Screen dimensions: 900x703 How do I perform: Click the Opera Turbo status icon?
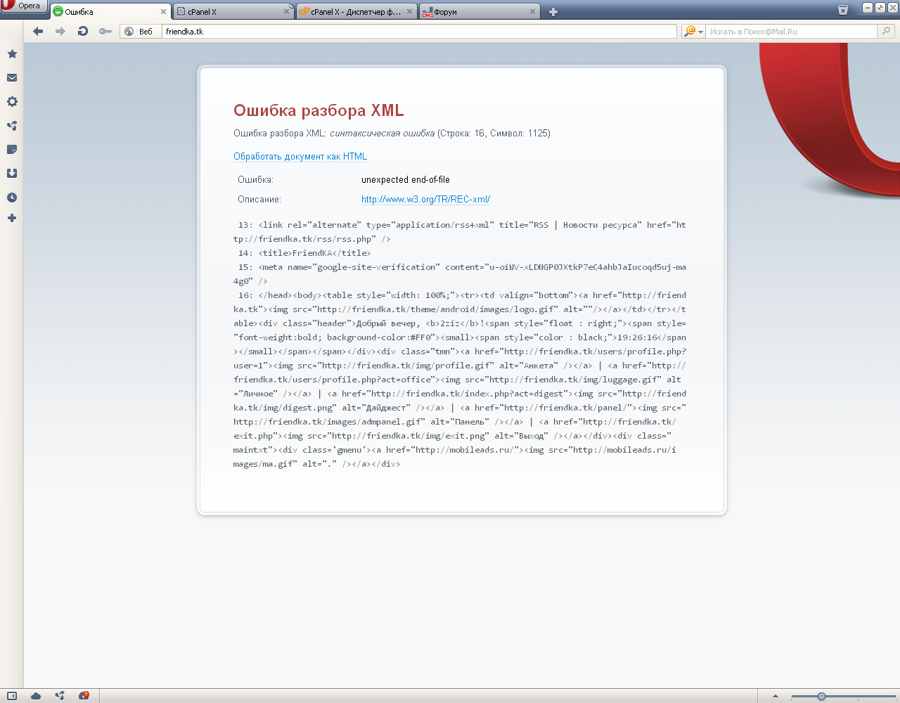point(84,696)
